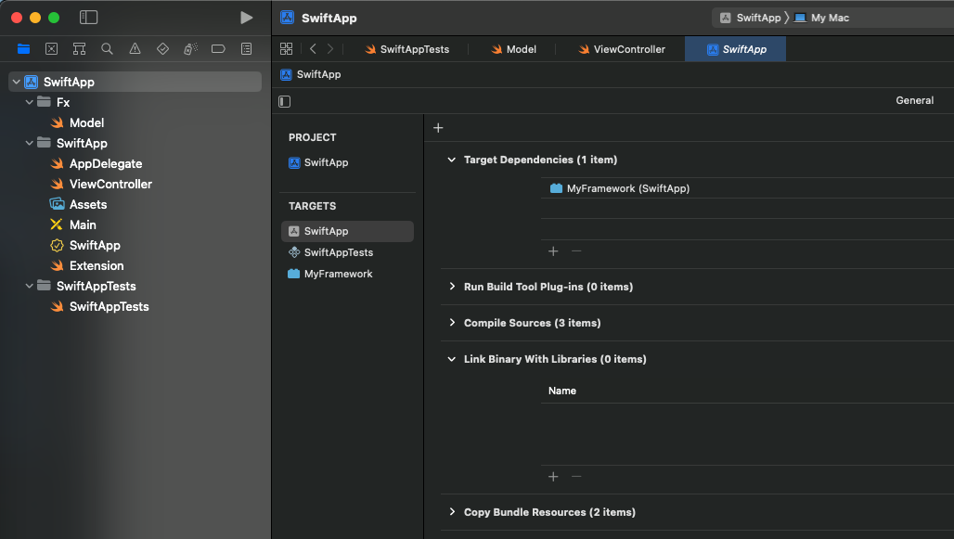Open the Debug navigator spray icon
The width and height of the screenshot is (954, 539).
190,49
